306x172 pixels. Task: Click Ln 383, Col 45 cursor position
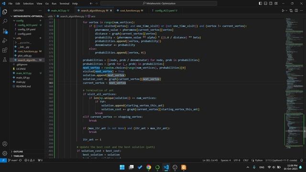(210, 161)
